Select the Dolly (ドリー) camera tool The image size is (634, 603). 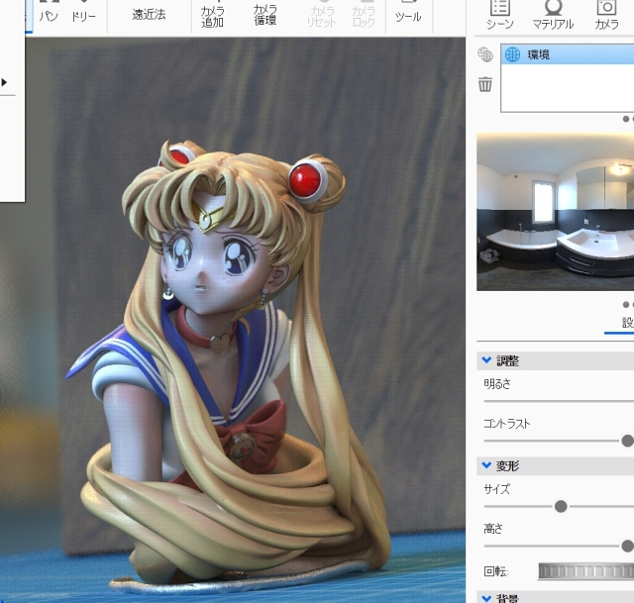[84, 14]
